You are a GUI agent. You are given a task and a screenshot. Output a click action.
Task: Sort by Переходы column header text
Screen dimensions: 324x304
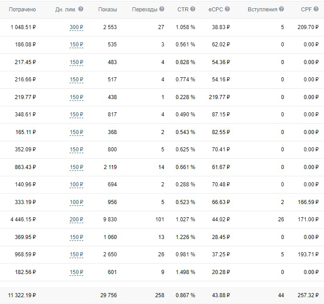[145, 10]
